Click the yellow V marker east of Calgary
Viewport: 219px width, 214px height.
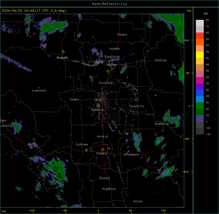[x=109, y=148]
